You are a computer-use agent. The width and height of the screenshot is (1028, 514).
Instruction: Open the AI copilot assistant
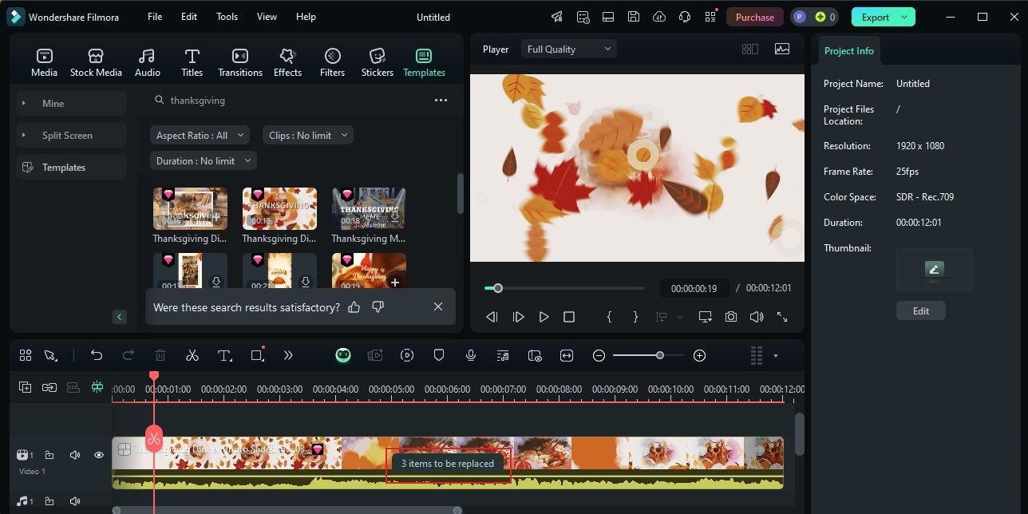(x=343, y=355)
